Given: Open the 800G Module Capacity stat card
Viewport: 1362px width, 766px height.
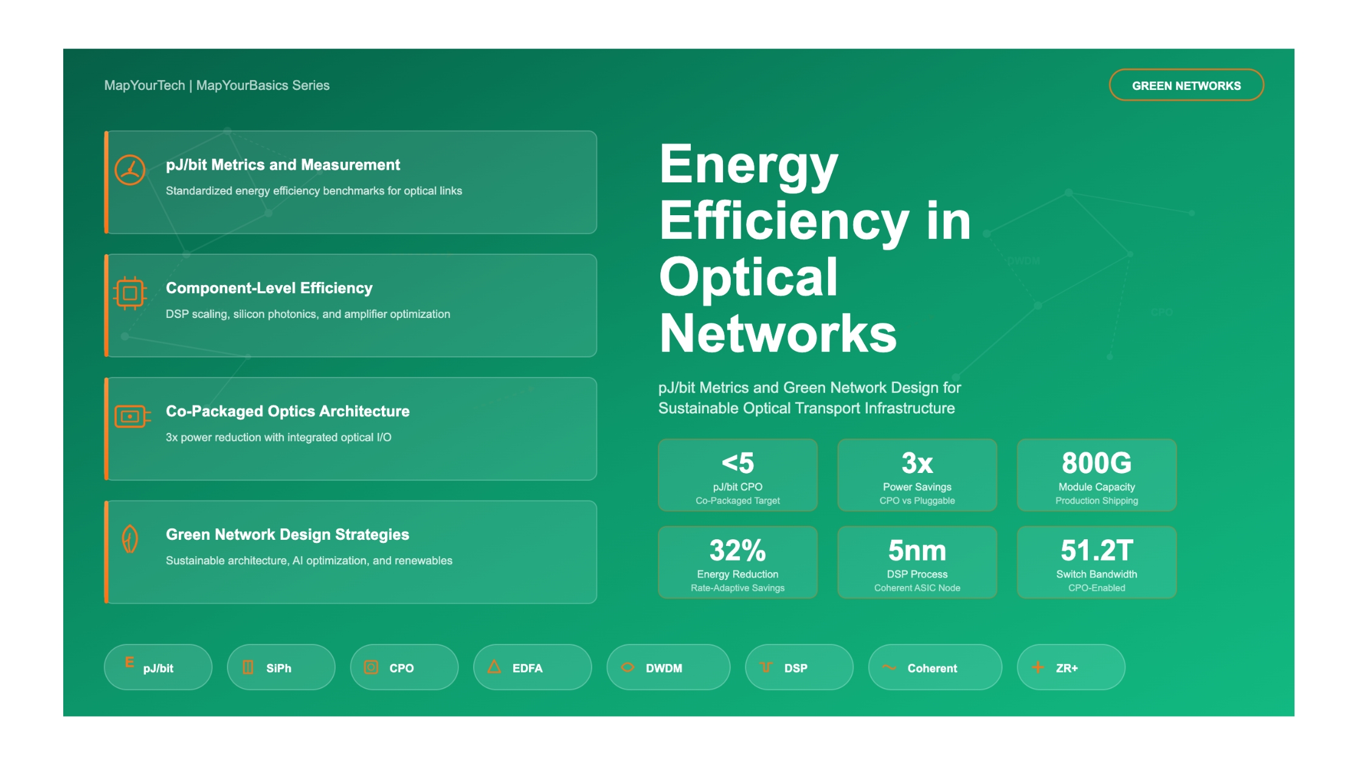Looking at the screenshot, I should pyautogui.click(x=1096, y=475).
